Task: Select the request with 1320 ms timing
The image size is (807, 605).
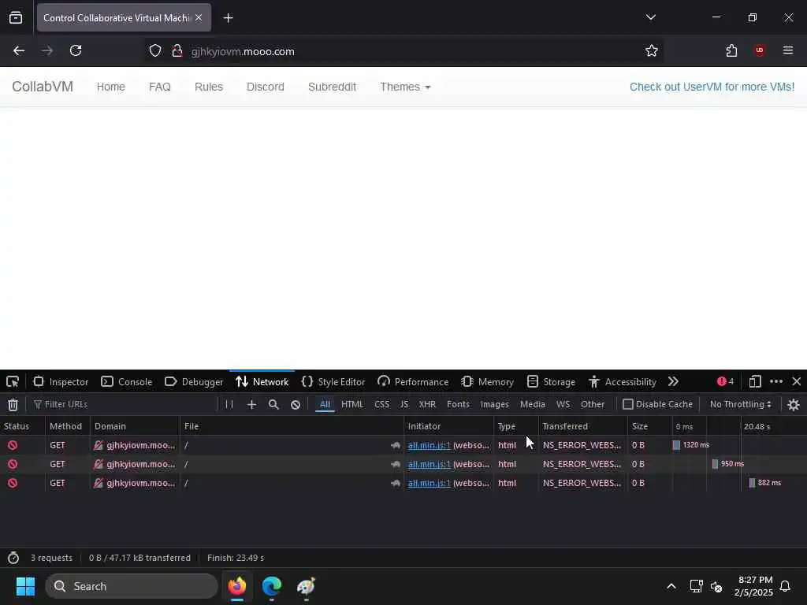Action: pos(403,445)
